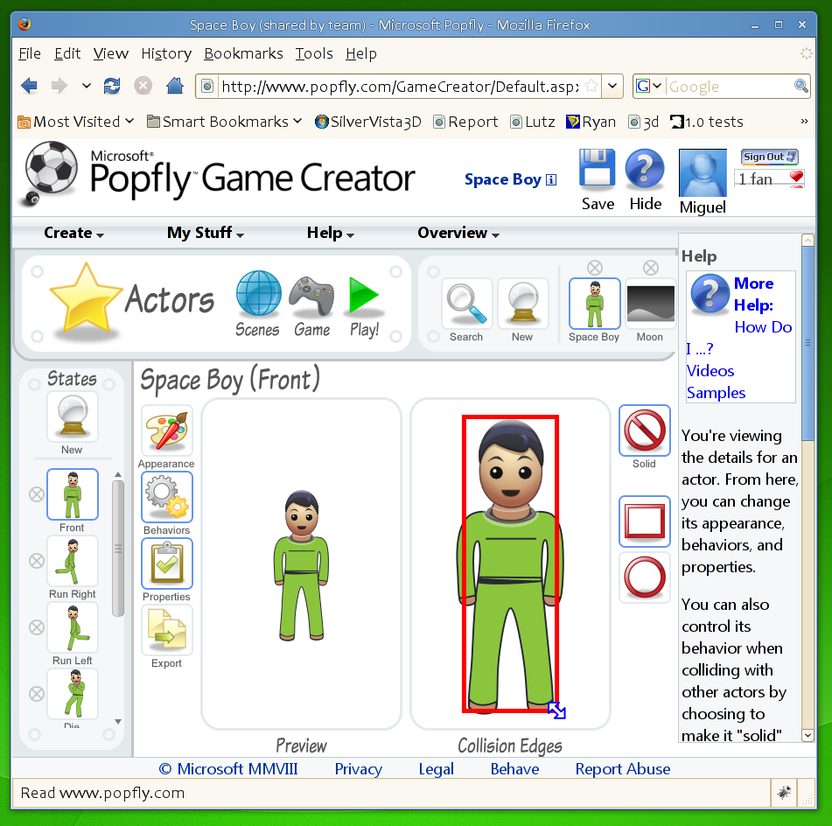Click the Space Boy info icon
Screen dimensions: 832x826
coord(551,180)
